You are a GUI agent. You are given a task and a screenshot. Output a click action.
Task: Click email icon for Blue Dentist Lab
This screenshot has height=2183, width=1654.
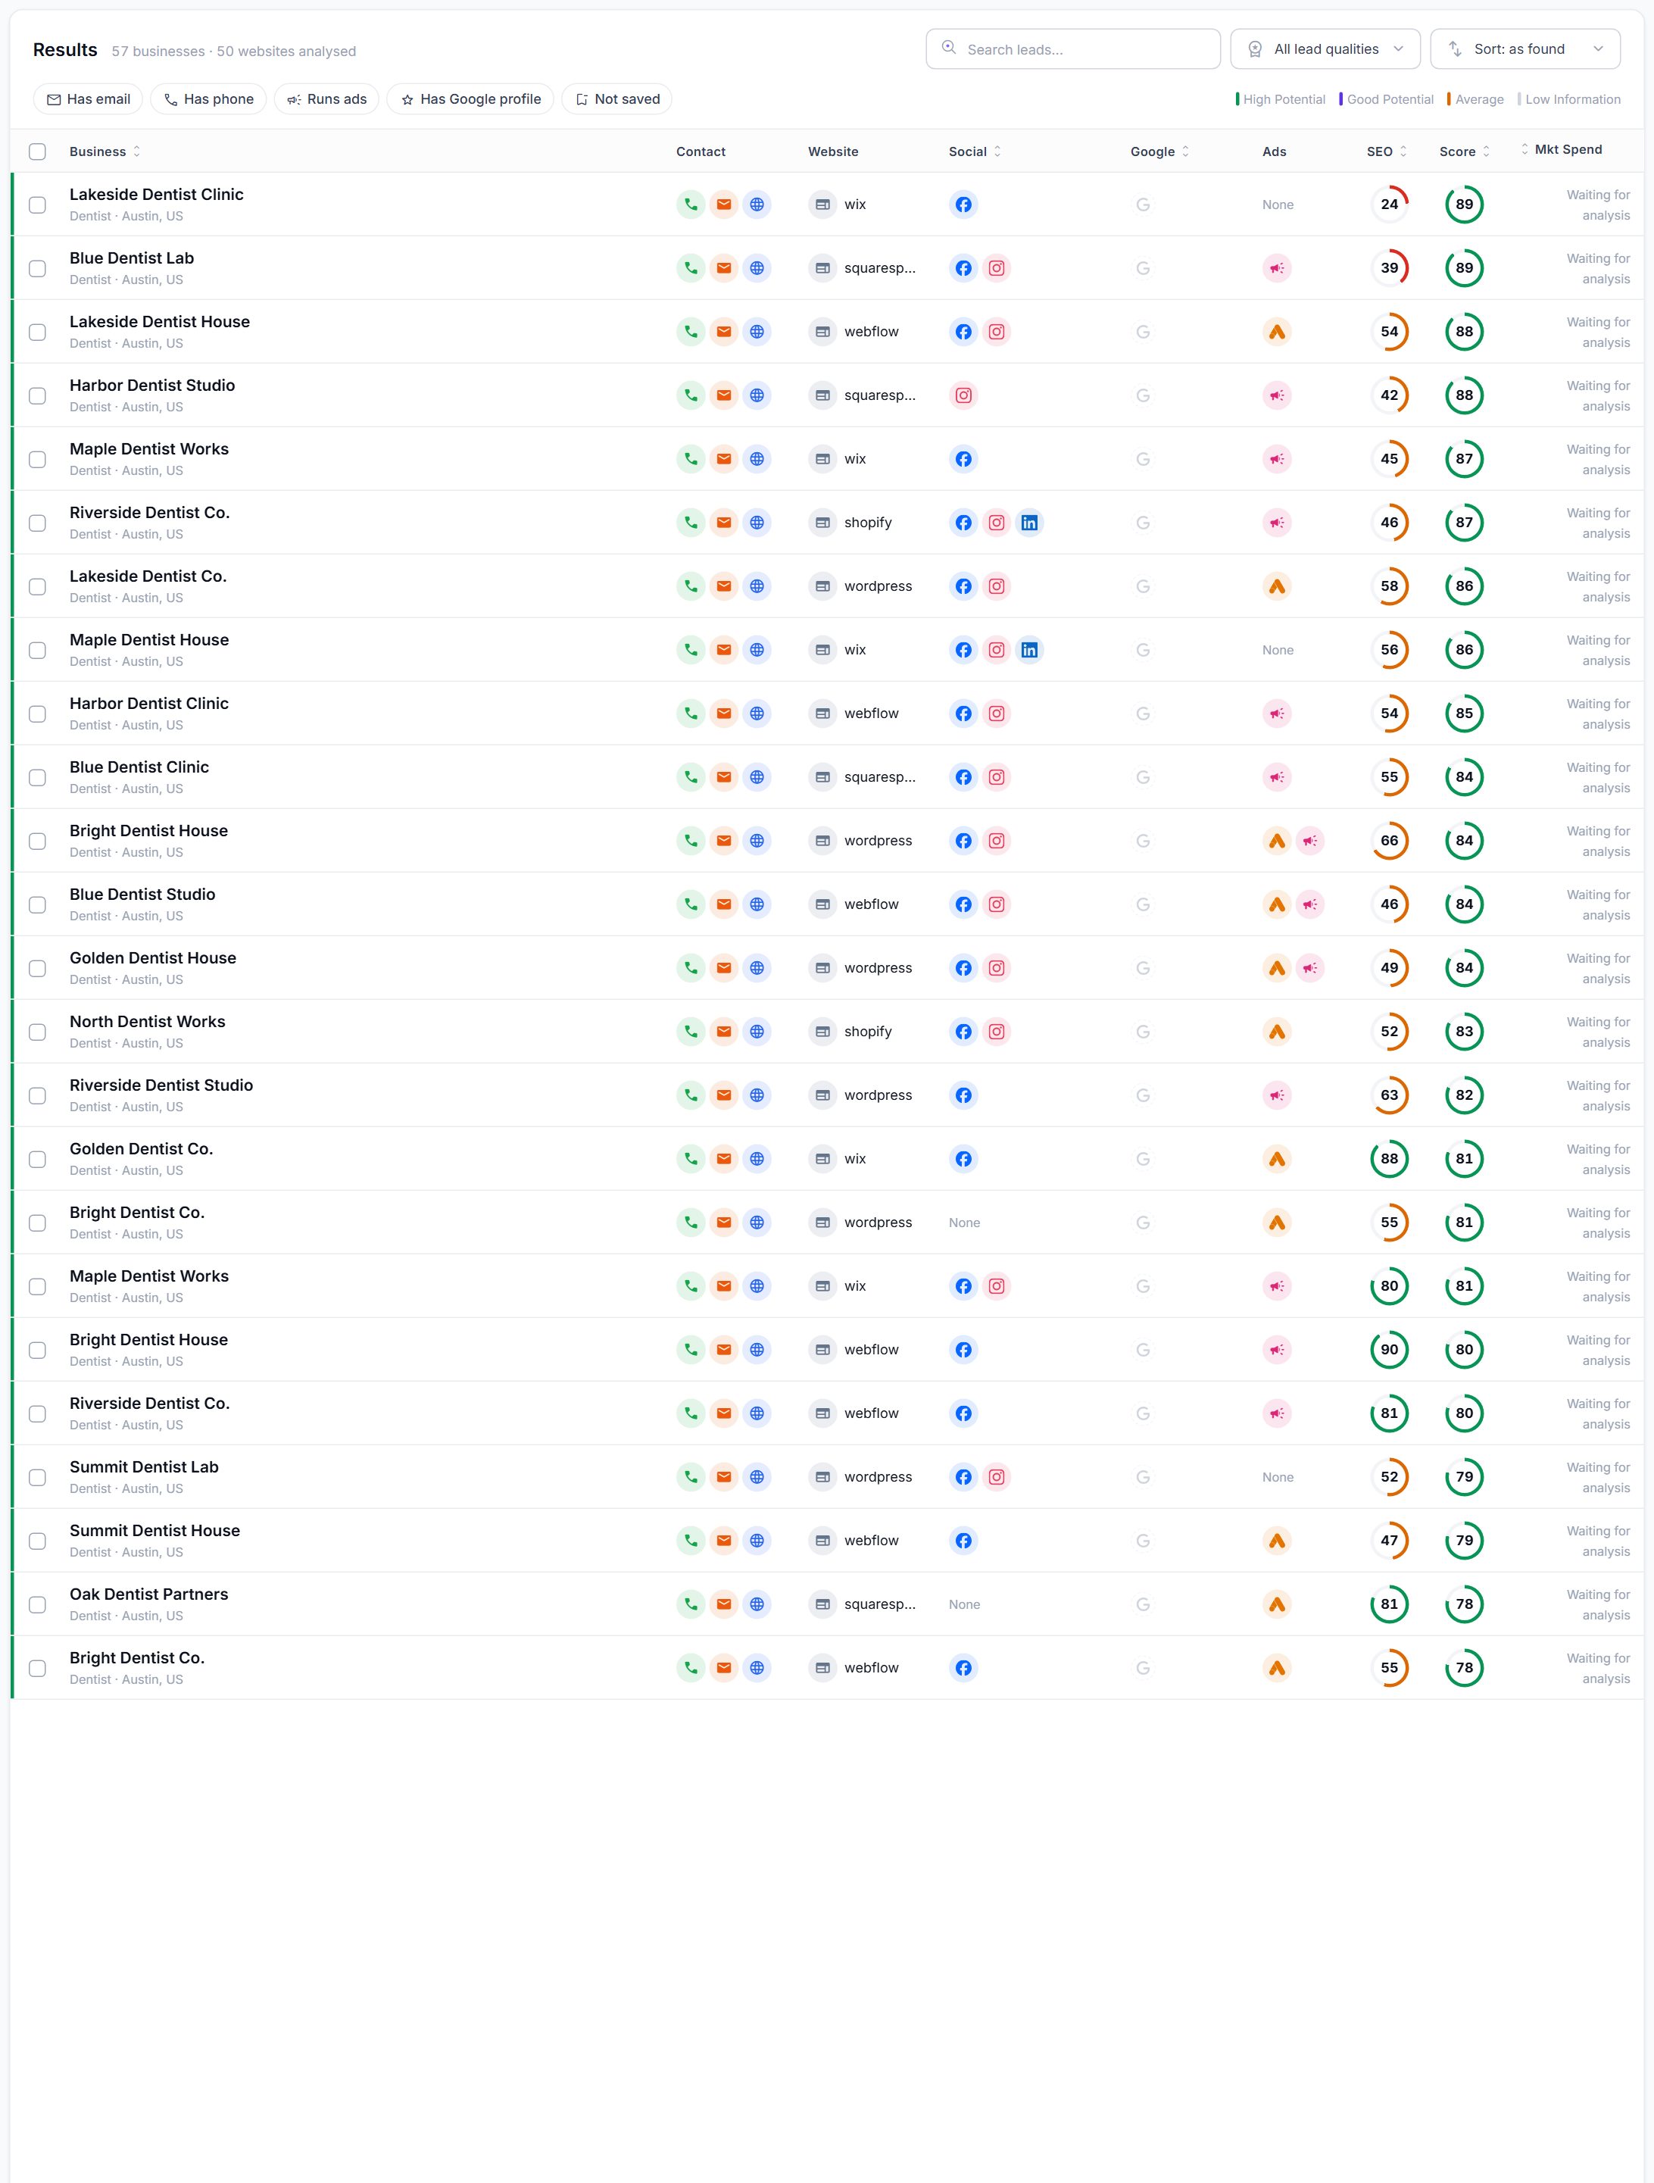pyautogui.click(x=723, y=268)
